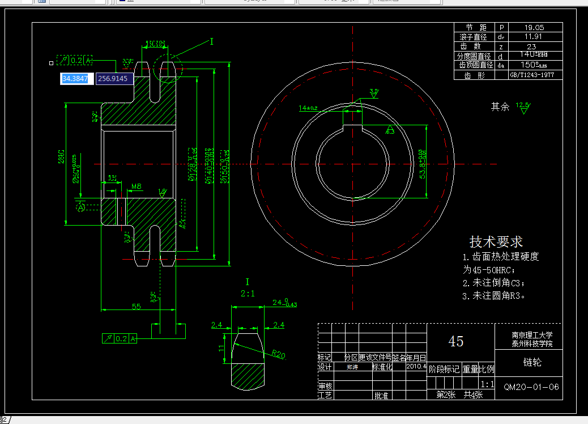The width and height of the screenshot is (588, 424).
Task: Click the "2:1" detail view scale label
Action: (x=248, y=294)
